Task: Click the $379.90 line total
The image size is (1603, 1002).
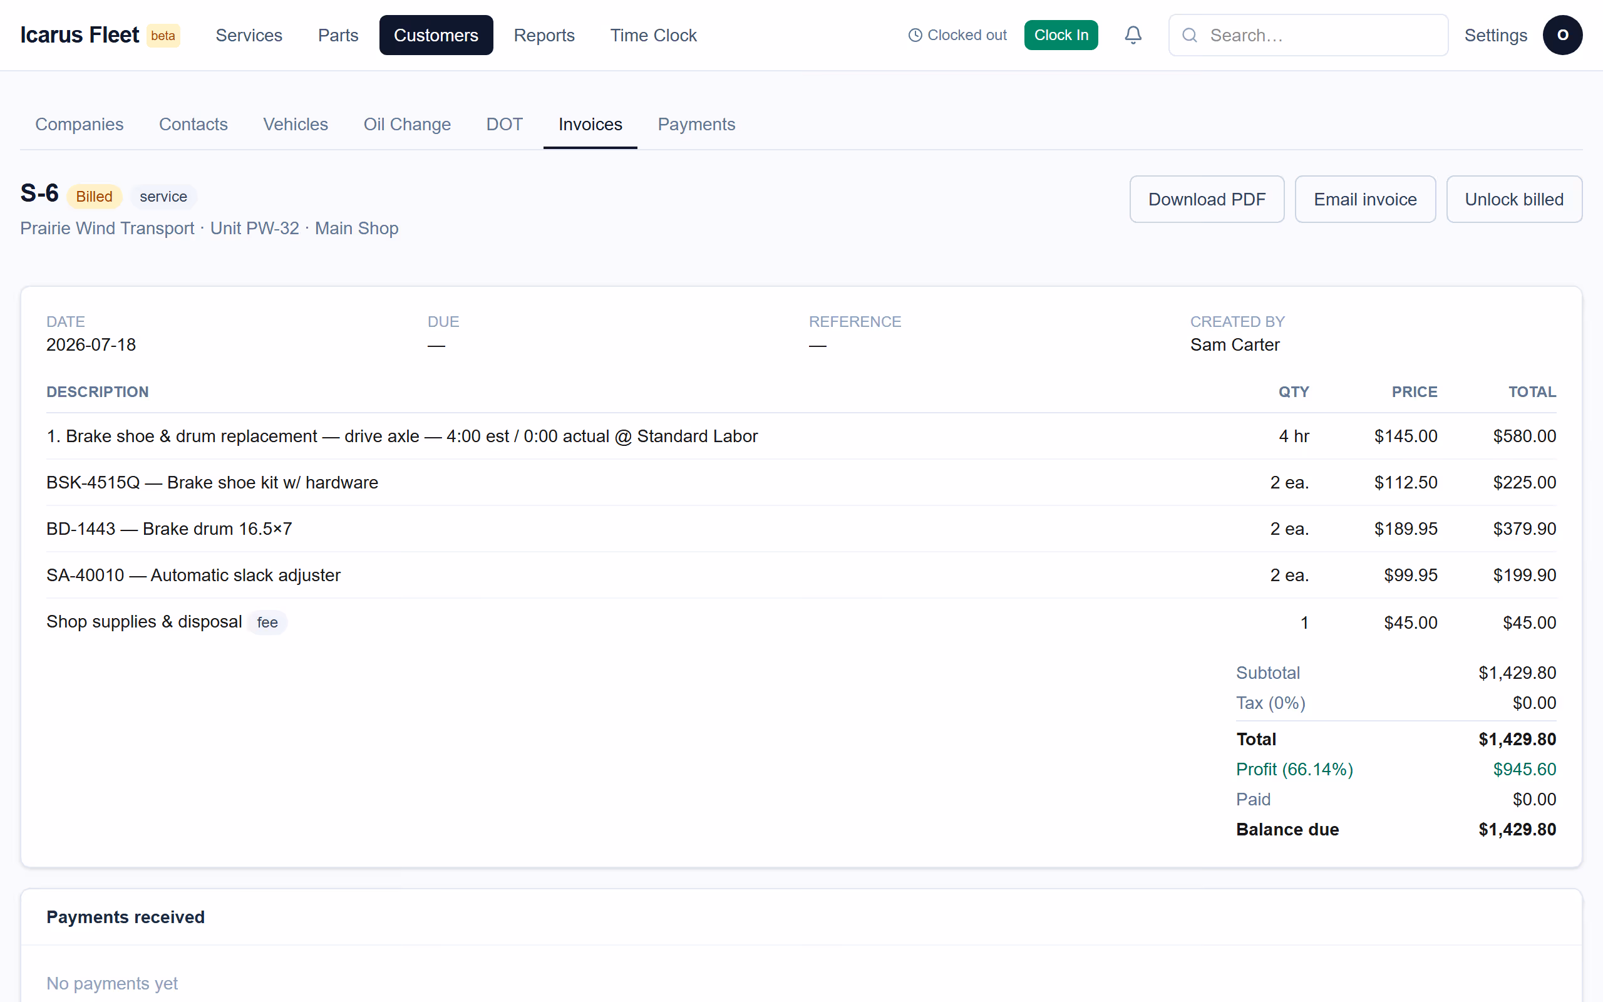Action: (x=1524, y=529)
